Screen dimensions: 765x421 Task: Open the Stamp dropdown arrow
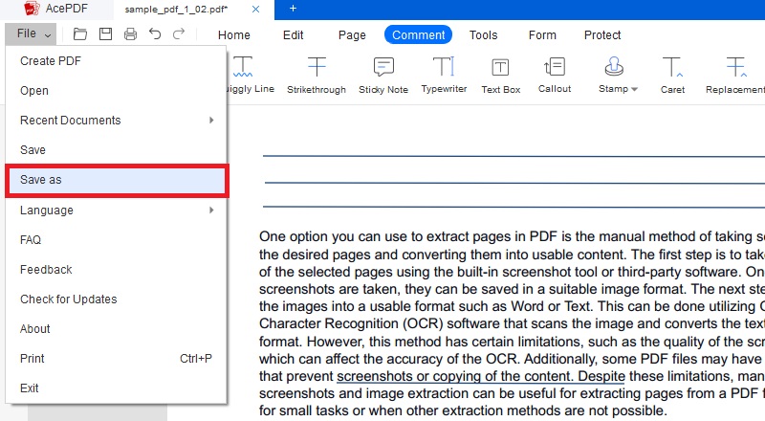(x=634, y=89)
